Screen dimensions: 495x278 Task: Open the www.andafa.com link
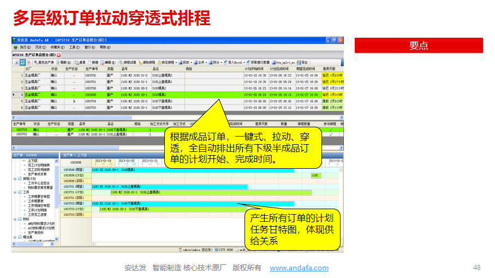tap(299, 268)
